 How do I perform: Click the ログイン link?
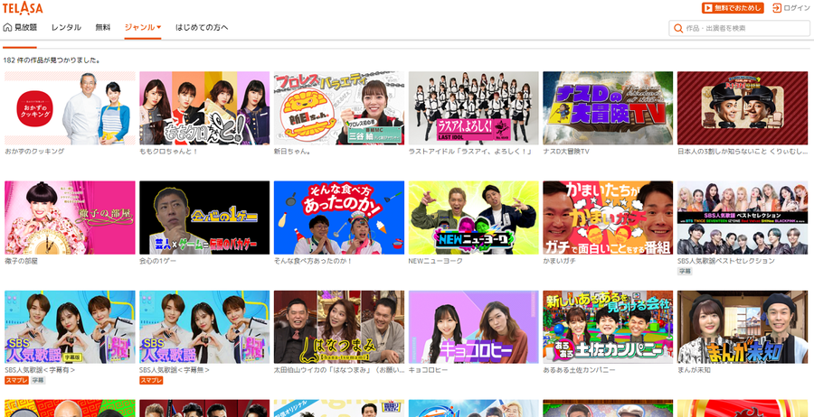pyautogui.click(x=796, y=8)
